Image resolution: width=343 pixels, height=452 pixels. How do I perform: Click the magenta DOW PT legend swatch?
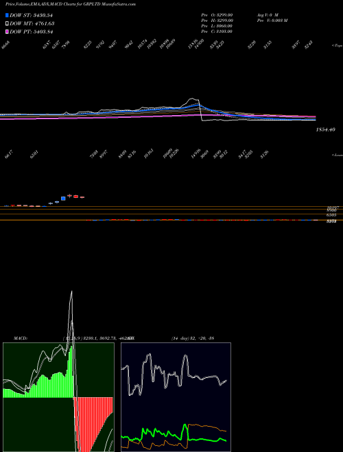coord(8,32)
